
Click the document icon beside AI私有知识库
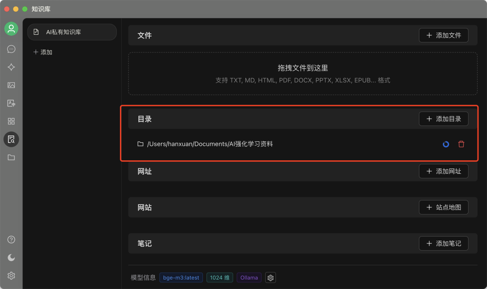(x=36, y=32)
